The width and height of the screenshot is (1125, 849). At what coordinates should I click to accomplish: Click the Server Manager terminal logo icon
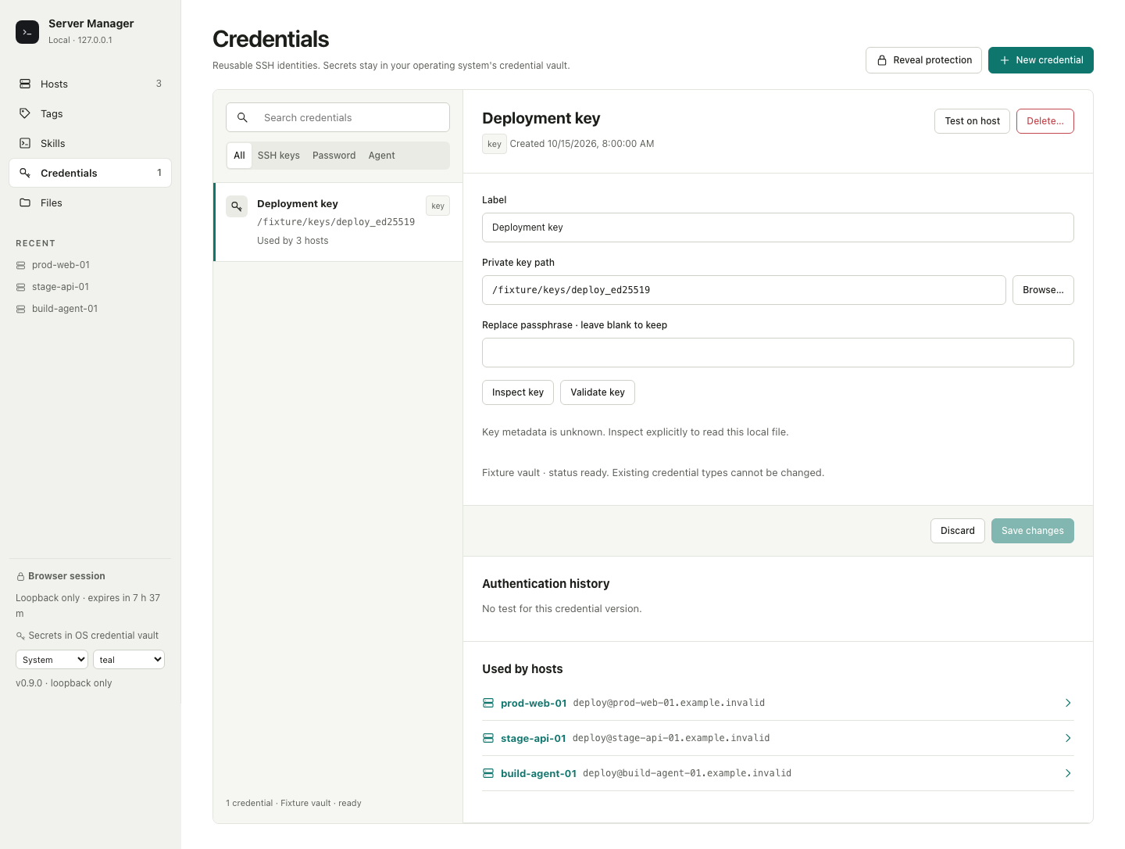27,32
